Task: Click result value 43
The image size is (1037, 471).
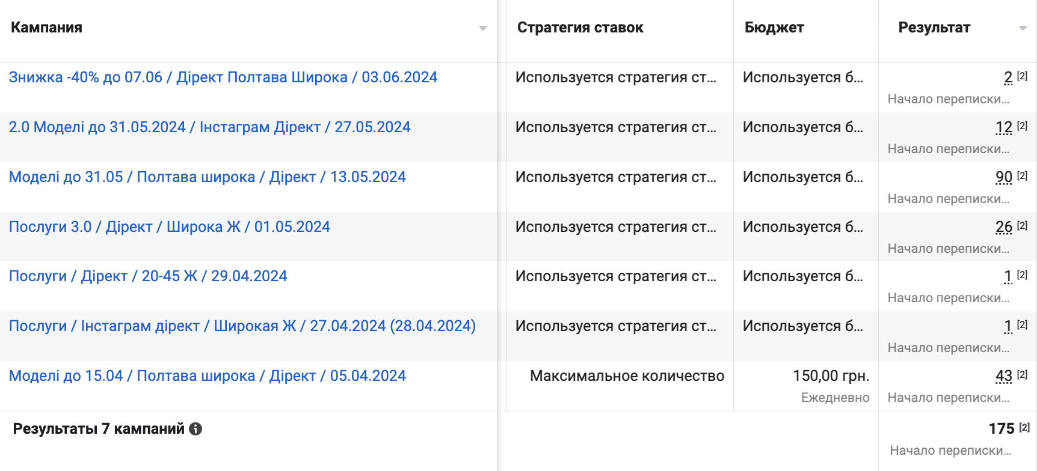Action: [1004, 376]
